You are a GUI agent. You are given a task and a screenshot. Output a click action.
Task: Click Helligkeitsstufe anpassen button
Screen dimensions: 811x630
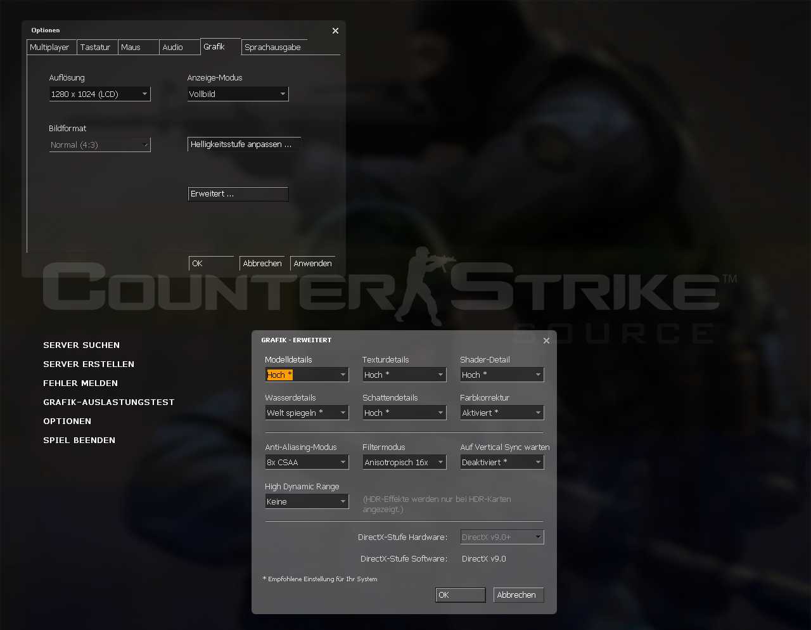click(244, 145)
